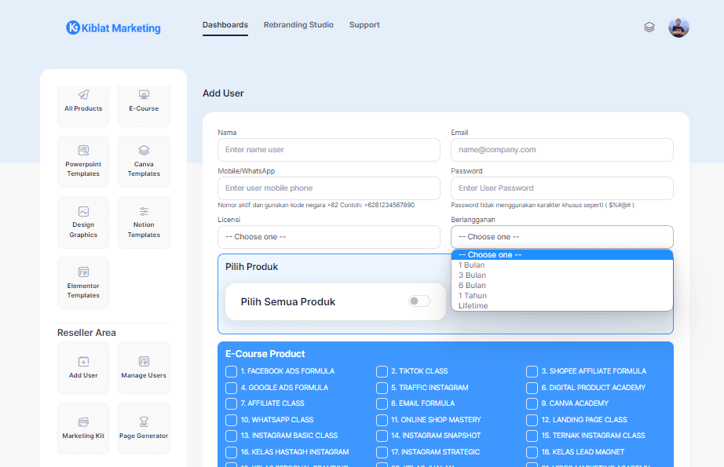
Task: Click the Add User page heading
Action: click(x=223, y=93)
